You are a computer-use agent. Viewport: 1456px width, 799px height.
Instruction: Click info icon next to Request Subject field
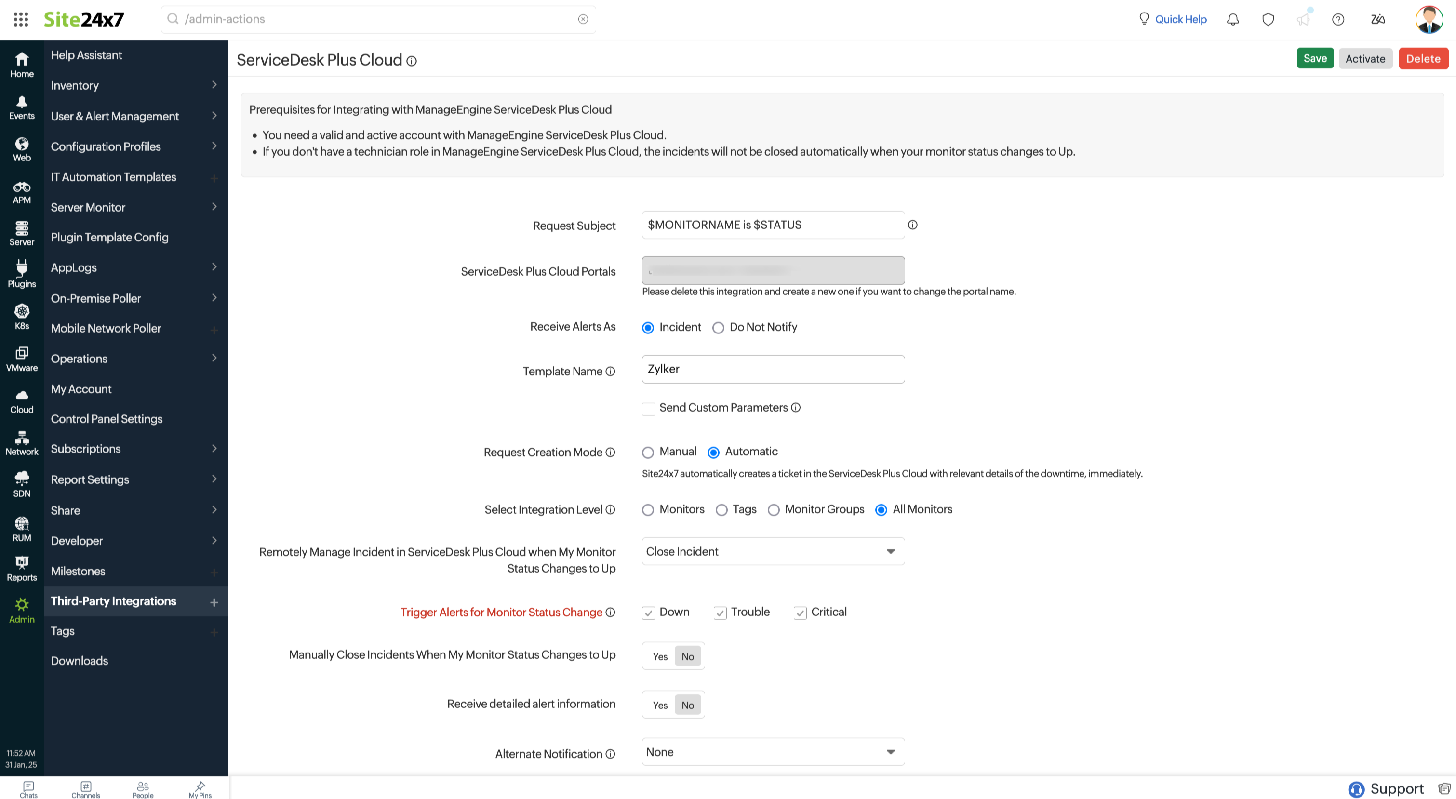[912, 225]
